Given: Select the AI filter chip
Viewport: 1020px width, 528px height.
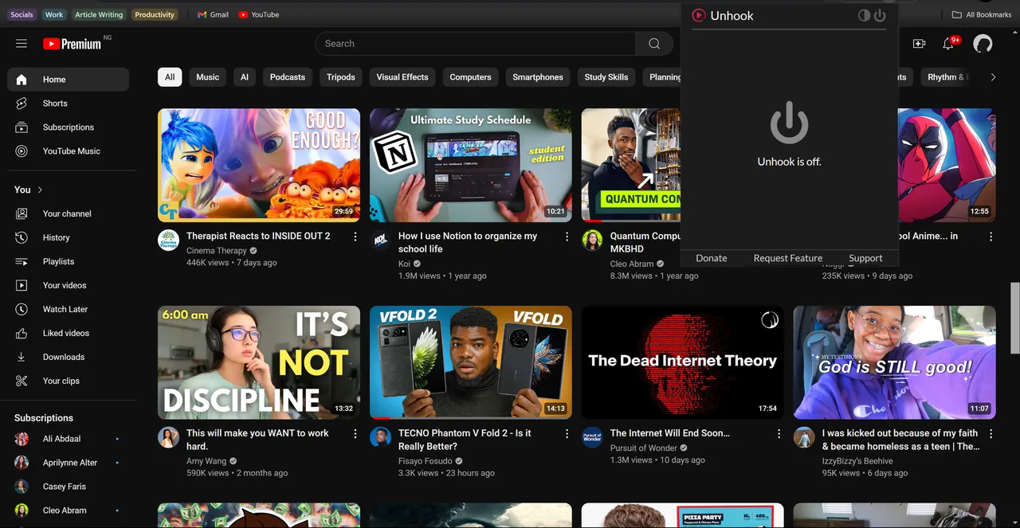Looking at the screenshot, I should pyautogui.click(x=245, y=77).
